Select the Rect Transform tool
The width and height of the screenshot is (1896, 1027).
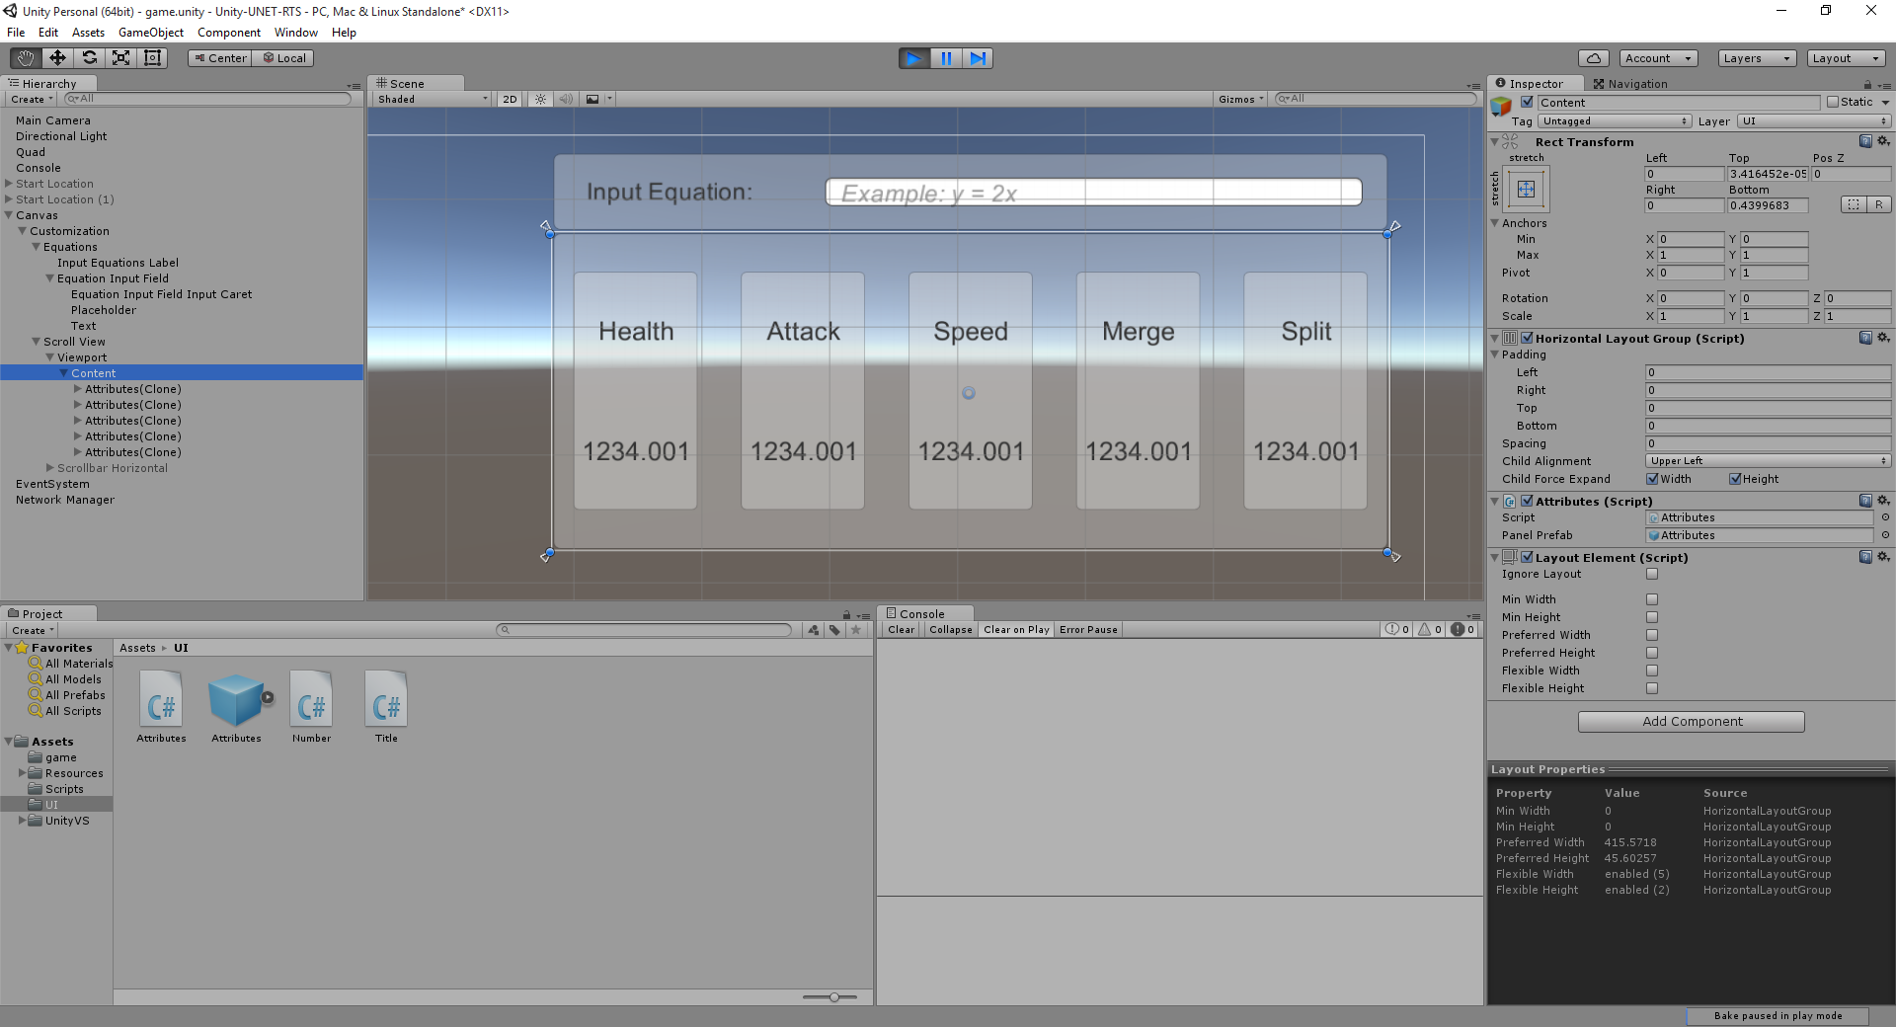[151, 57]
